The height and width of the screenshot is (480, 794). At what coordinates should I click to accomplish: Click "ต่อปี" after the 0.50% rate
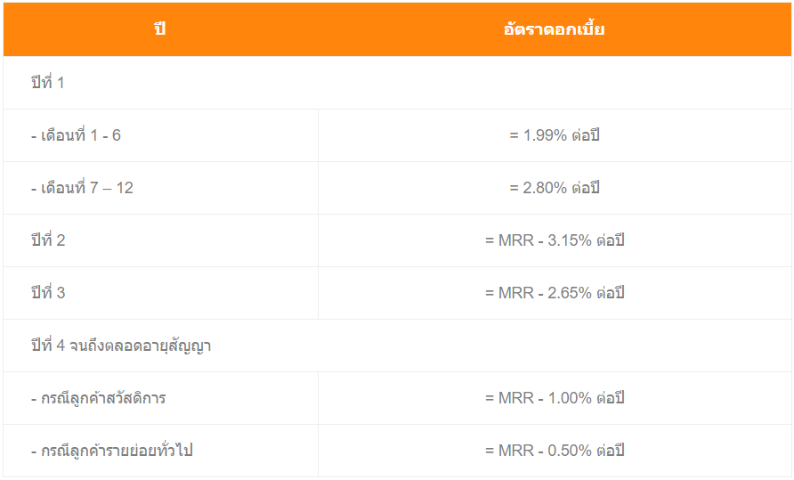coord(610,451)
